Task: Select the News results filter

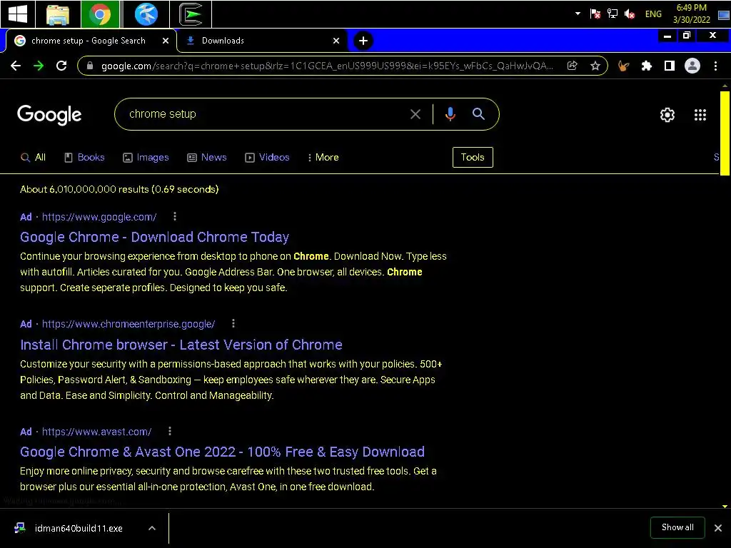Action: 207,158
